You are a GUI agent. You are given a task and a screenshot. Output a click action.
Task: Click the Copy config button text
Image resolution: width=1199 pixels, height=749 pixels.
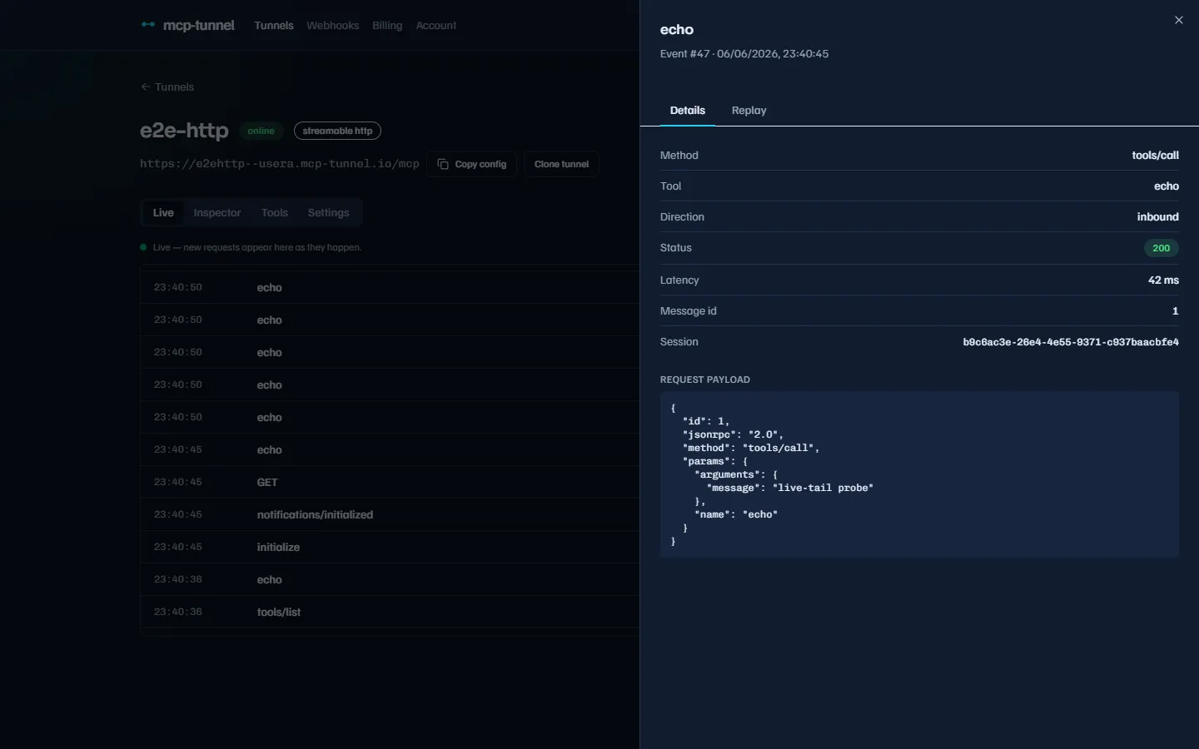(x=480, y=165)
